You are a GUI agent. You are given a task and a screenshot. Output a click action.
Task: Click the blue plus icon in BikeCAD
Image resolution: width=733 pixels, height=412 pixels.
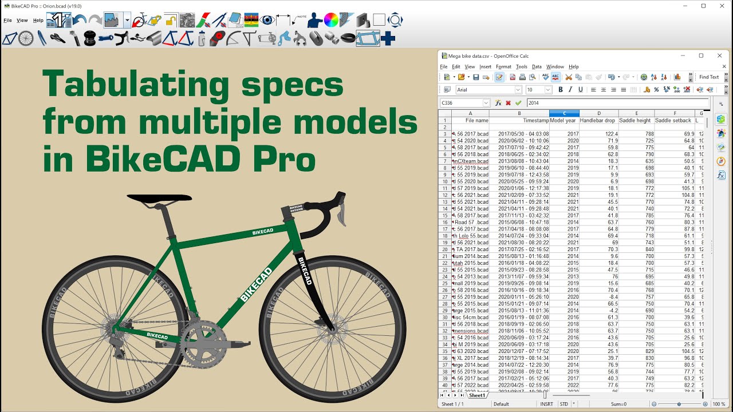[388, 38]
